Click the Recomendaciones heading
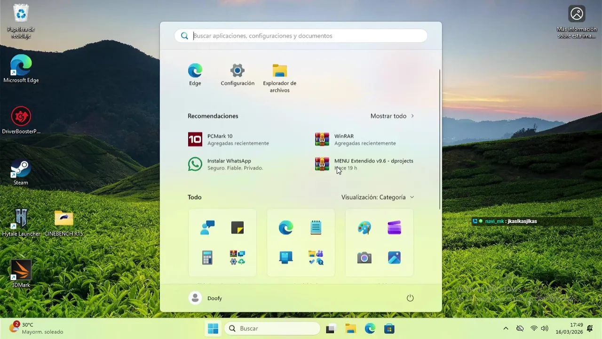602x339 pixels. 213,116
